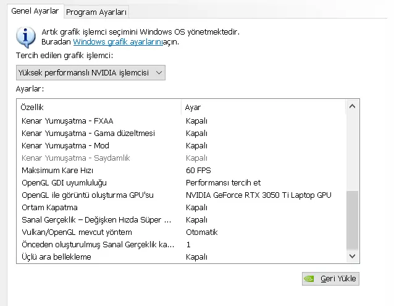Click Kapalı value for Üçlü ara bellekleme
The height and width of the screenshot is (306, 394).
point(196,257)
